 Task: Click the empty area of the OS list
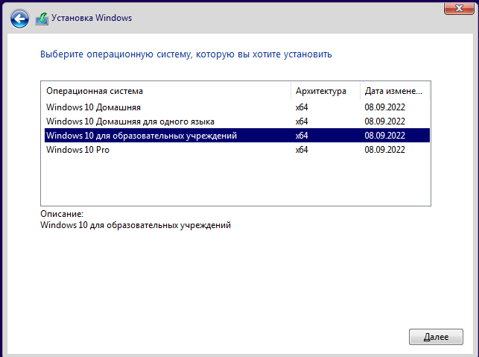235,181
